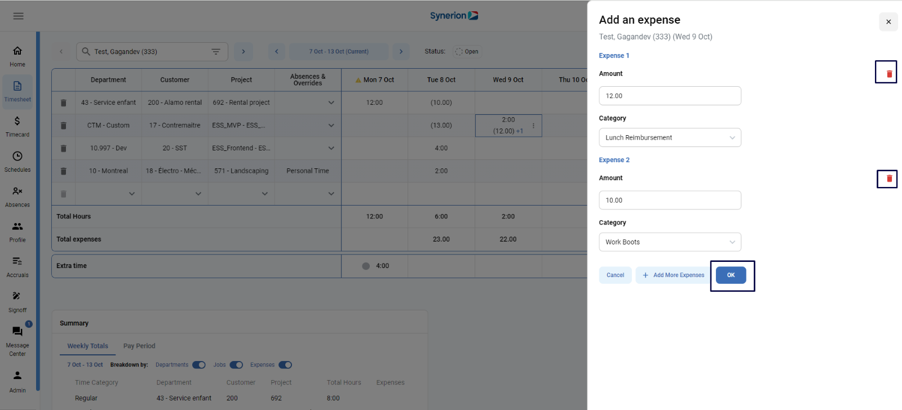
Task: Click the 692 - Rental project cell
Action: point(241,103)
